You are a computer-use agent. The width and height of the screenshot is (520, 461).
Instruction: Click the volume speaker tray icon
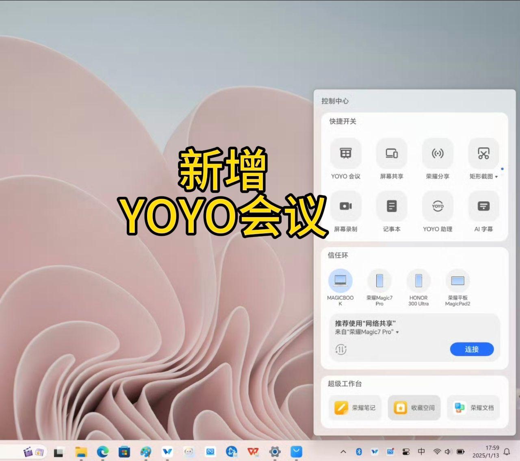(x=448, y=452)
